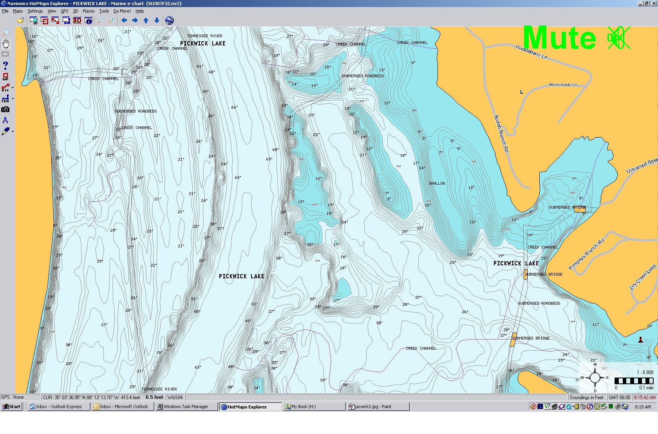This screenshot has height=434, width=658.
Task: Click the zoom in magnifier toolbar icon
Action: [112, 20]
